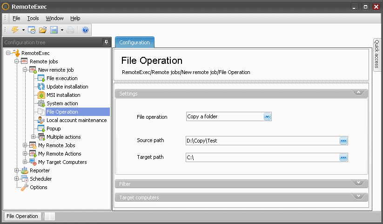Expand the My Target Computers node
Screen dimensions: 383x224
click(25, 162)
